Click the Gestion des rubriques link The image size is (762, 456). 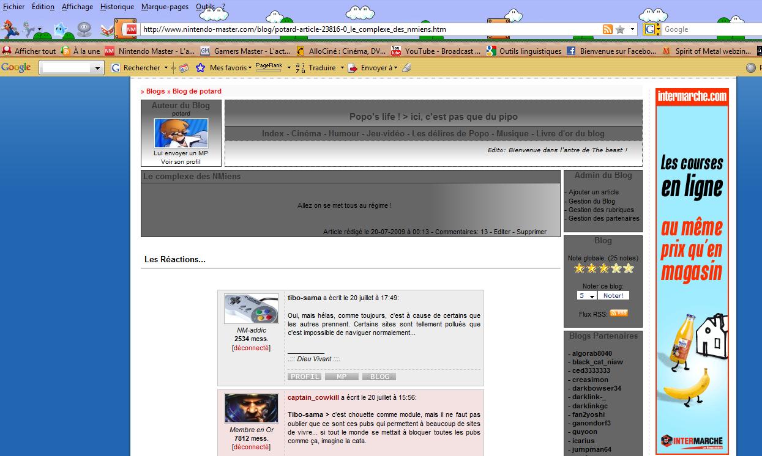tap(601, 210)
